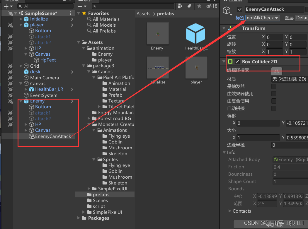Click the Edit Collider button in Box Collider 2D
Screen dimensions: 308x229
tap(276, 71)
